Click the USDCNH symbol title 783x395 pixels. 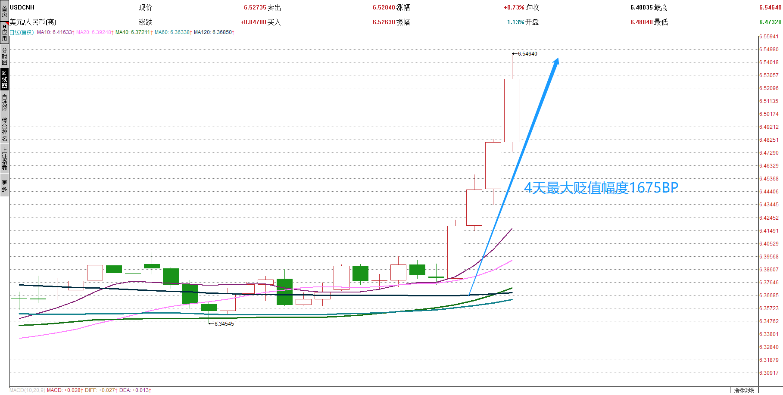coord(22,7)
